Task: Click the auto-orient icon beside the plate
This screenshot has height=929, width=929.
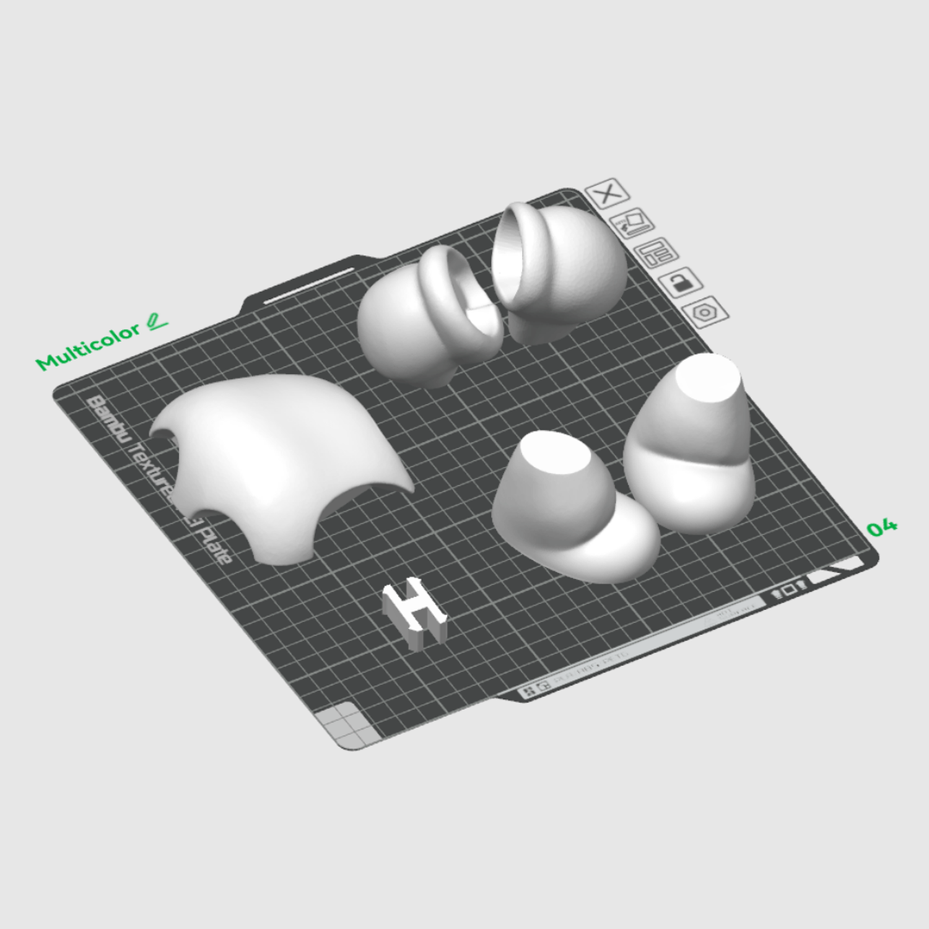Action: [632, 224]
